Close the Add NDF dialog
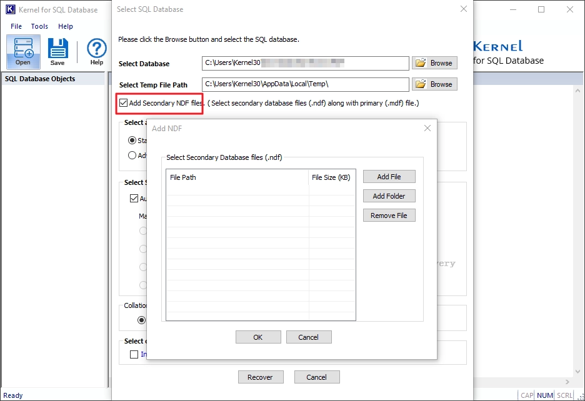This screenshot has height=401, width=585. coord(427,128)
